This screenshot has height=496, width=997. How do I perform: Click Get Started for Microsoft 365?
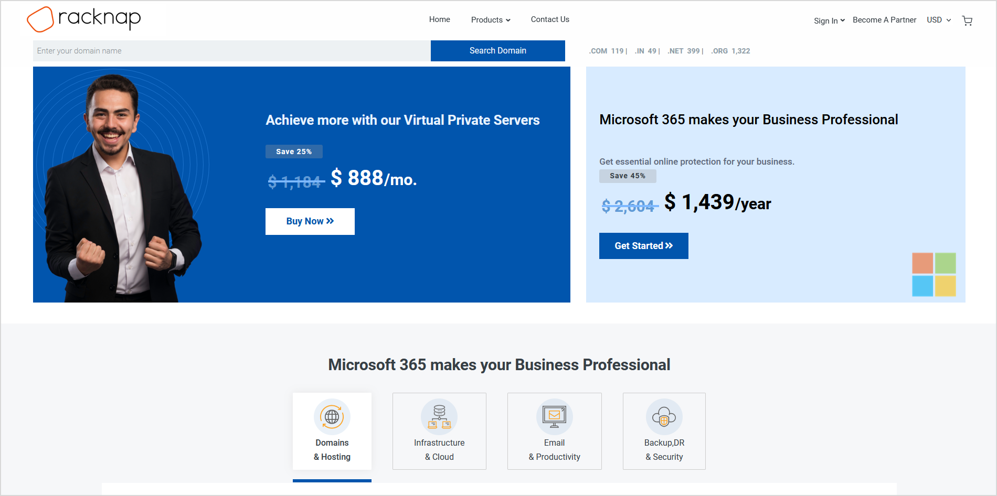643,246
